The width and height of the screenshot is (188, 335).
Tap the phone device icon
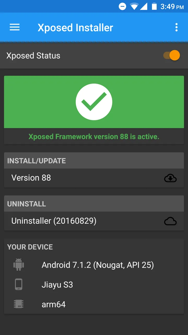click(x=19, y=284)
